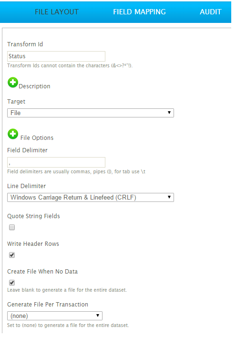
Task: Click into the Field Delimiter input box
Action: click(x=56, y=162)
